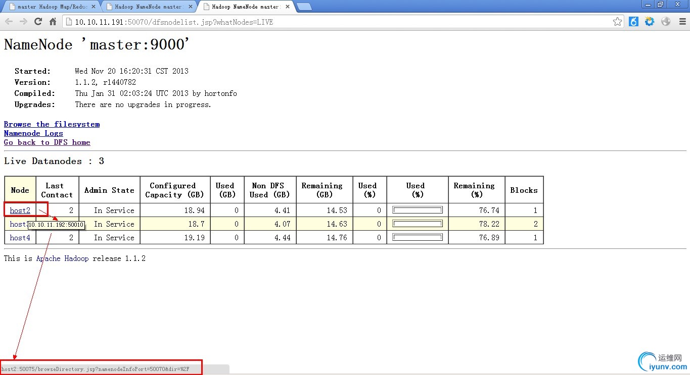The image size is (690, 375).
Task: Open the Namenode Logs link
Action: tap(33, 133)
